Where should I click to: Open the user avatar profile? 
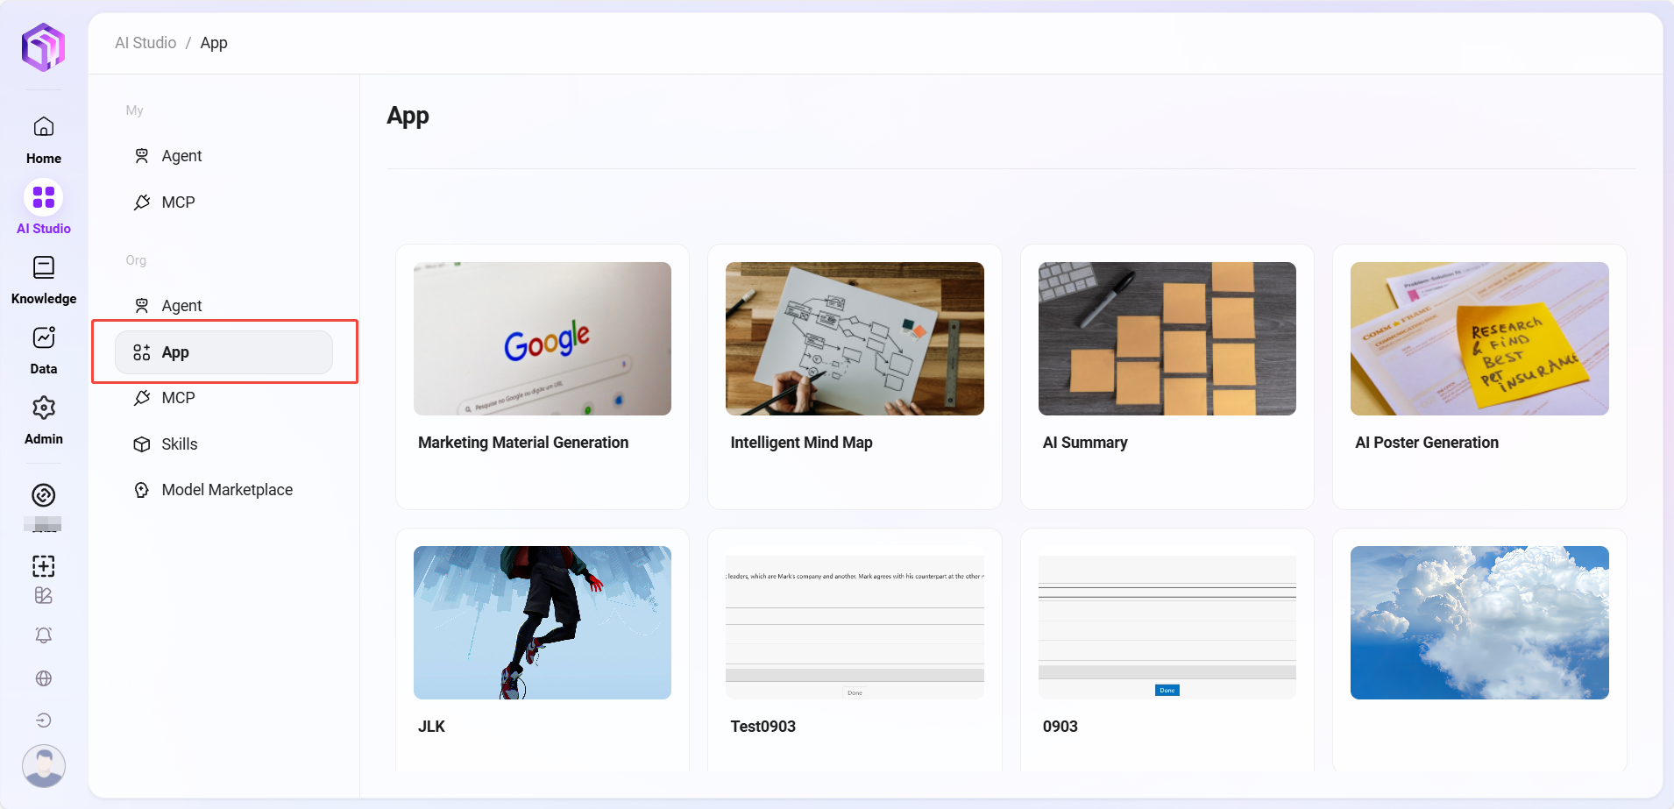tap(44, 766)
